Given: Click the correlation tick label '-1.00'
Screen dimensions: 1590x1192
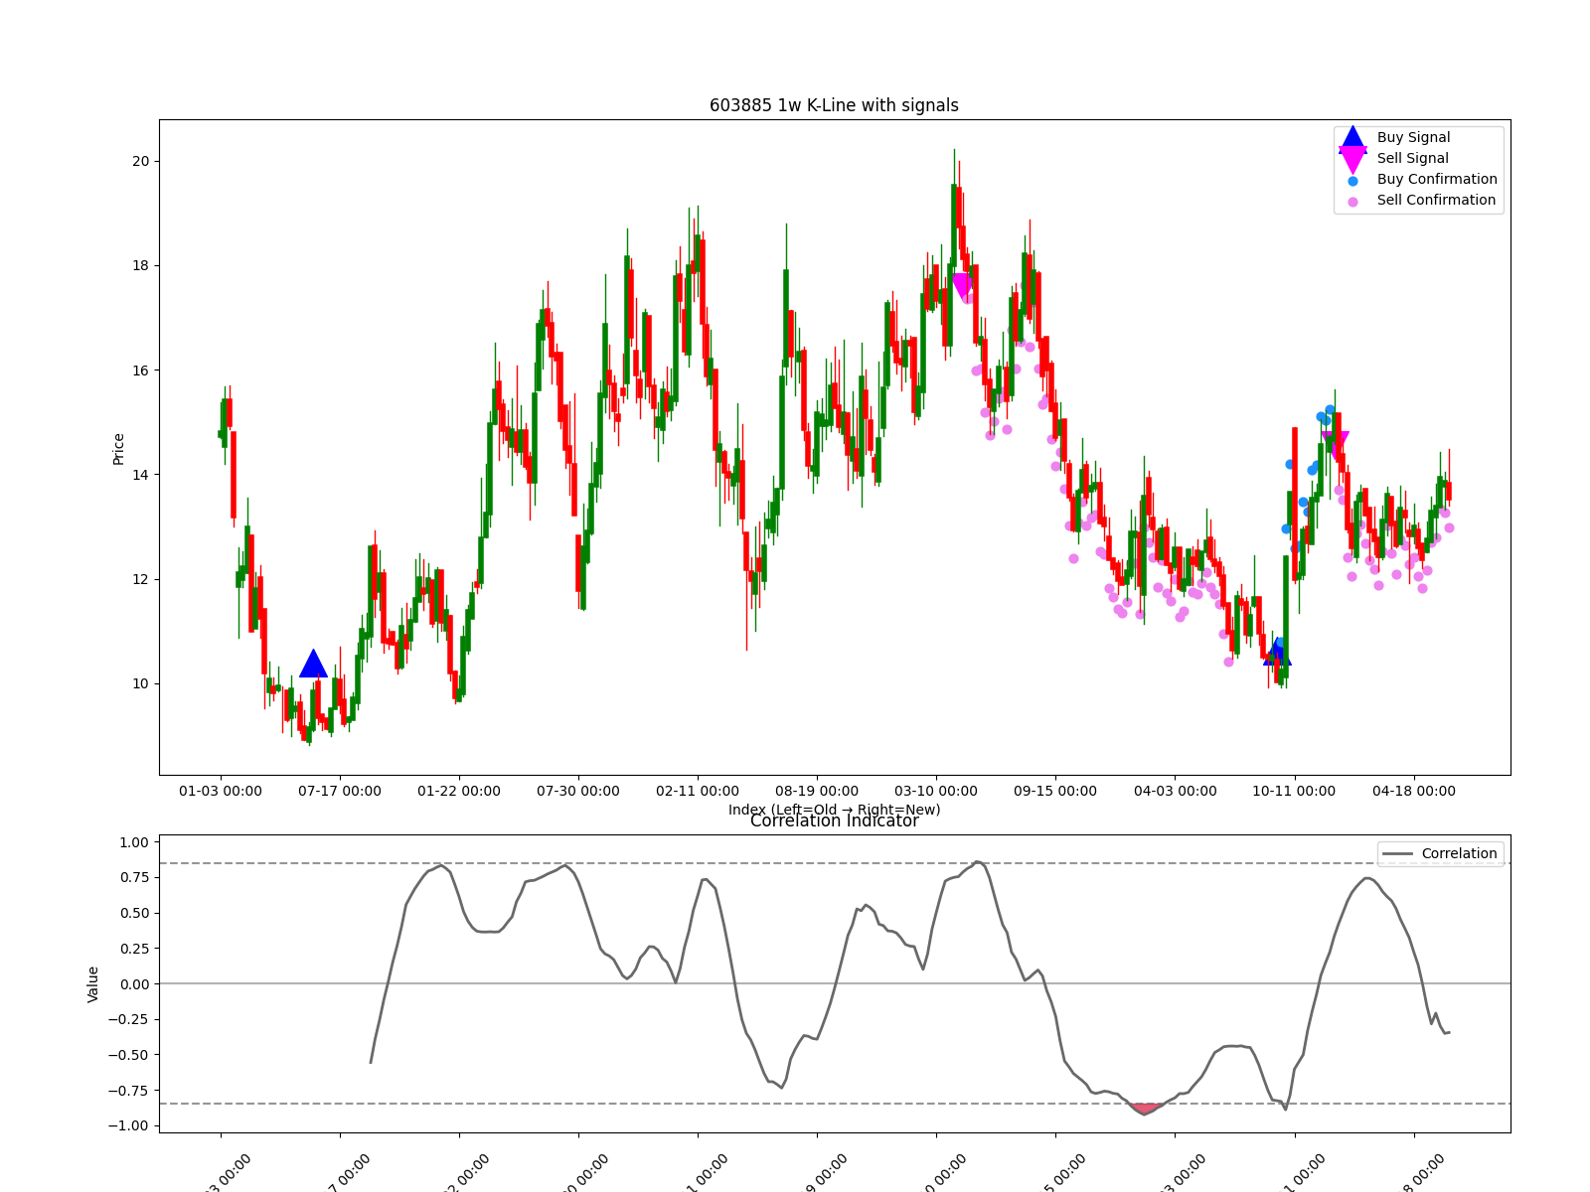Looking at the screenshot, I should [128, 1125].
